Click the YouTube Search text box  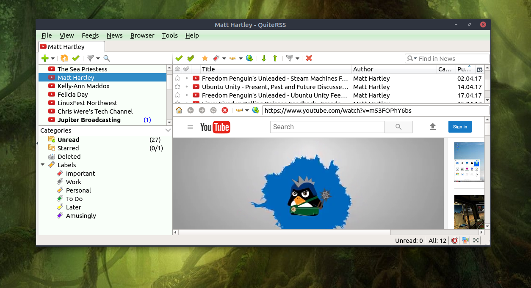pos(327,127)
